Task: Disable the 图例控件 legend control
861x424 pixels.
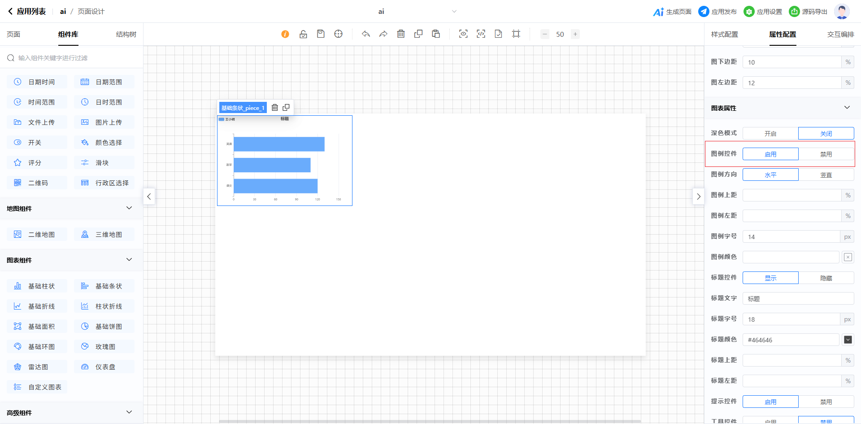Action: click(x=826, y=154)
